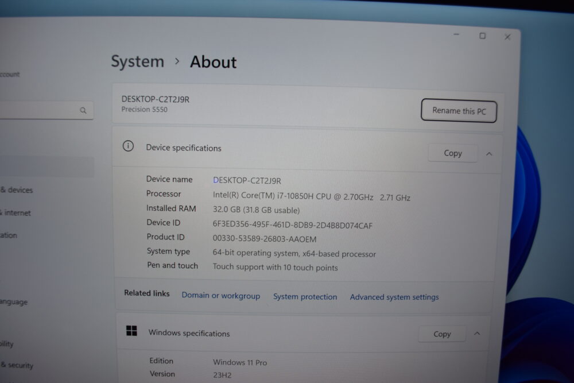This screenshot has width=574, height=383.
Task: Copy the Windows specifications
Action: click(x=442, y=334)
